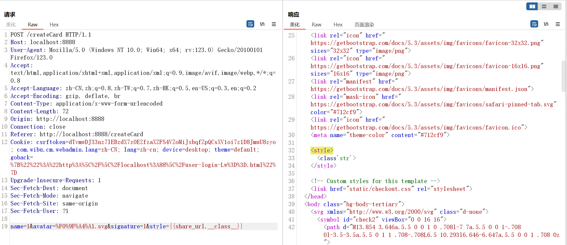
Task: Click the csrftoken cookie value
Action: click(x=172, y=142)
